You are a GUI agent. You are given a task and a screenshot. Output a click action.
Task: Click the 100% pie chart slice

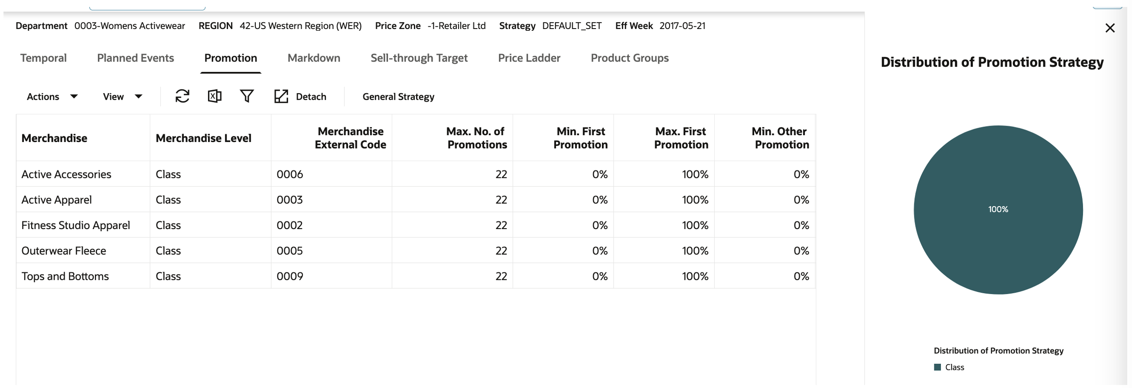(998, 210)
